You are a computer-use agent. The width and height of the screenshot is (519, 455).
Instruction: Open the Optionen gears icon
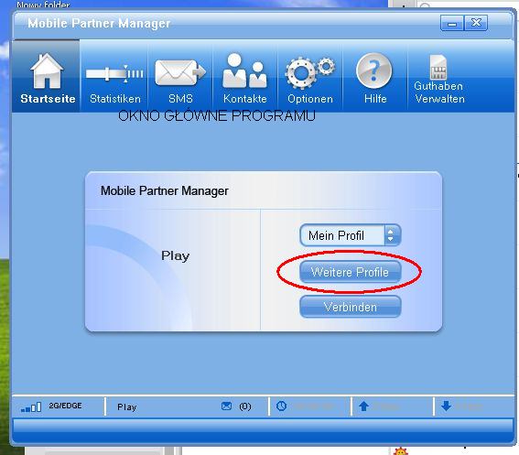point(310,73)
